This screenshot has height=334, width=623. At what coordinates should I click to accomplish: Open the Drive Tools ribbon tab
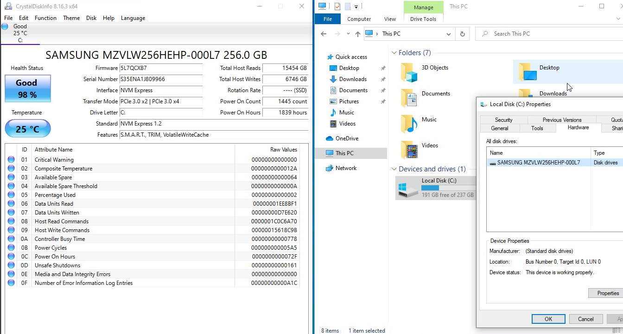tap(423, 19)
